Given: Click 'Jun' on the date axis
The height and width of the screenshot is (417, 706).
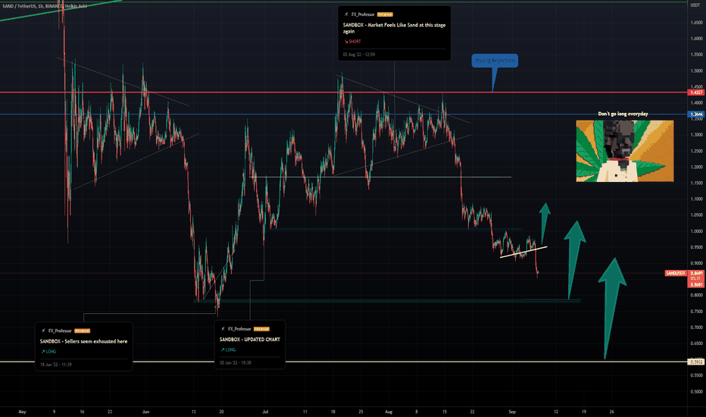Looking at the screenshot, I should pos(145,412).
